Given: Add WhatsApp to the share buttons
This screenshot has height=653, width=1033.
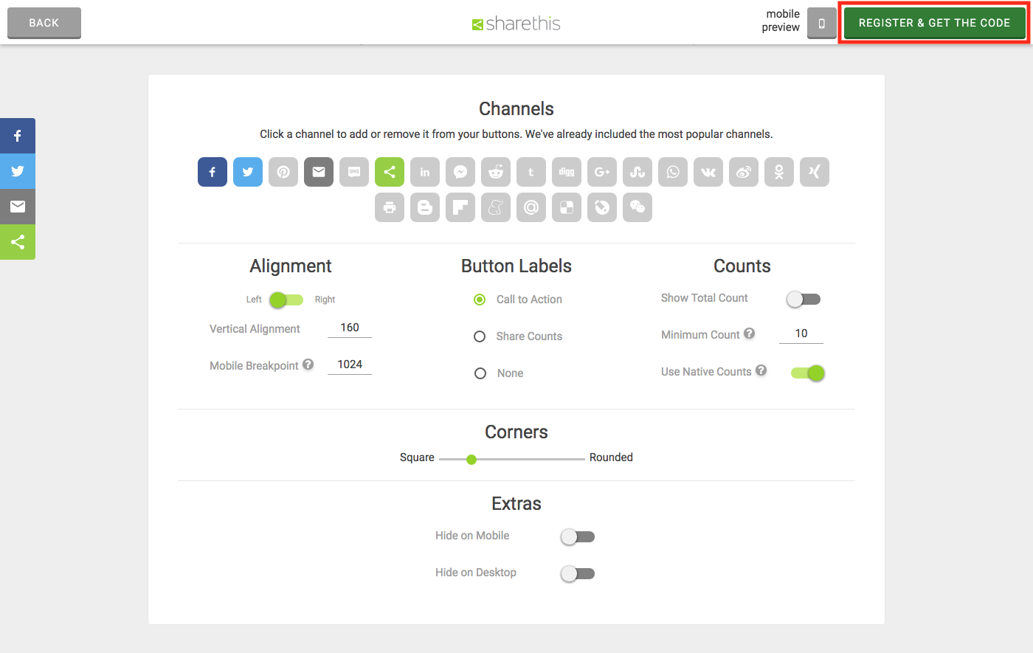Looking at the screenshot, I should point(673,172).
